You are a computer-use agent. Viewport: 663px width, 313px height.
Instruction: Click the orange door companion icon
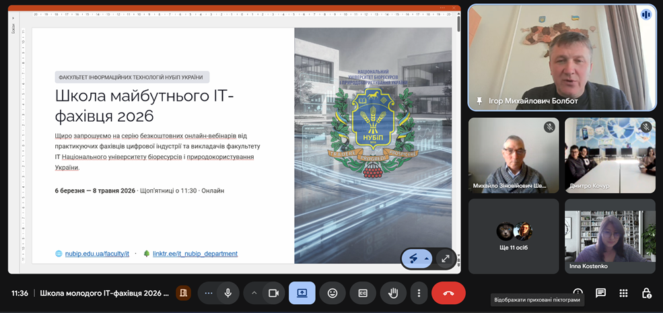click(x=183, y=293)
